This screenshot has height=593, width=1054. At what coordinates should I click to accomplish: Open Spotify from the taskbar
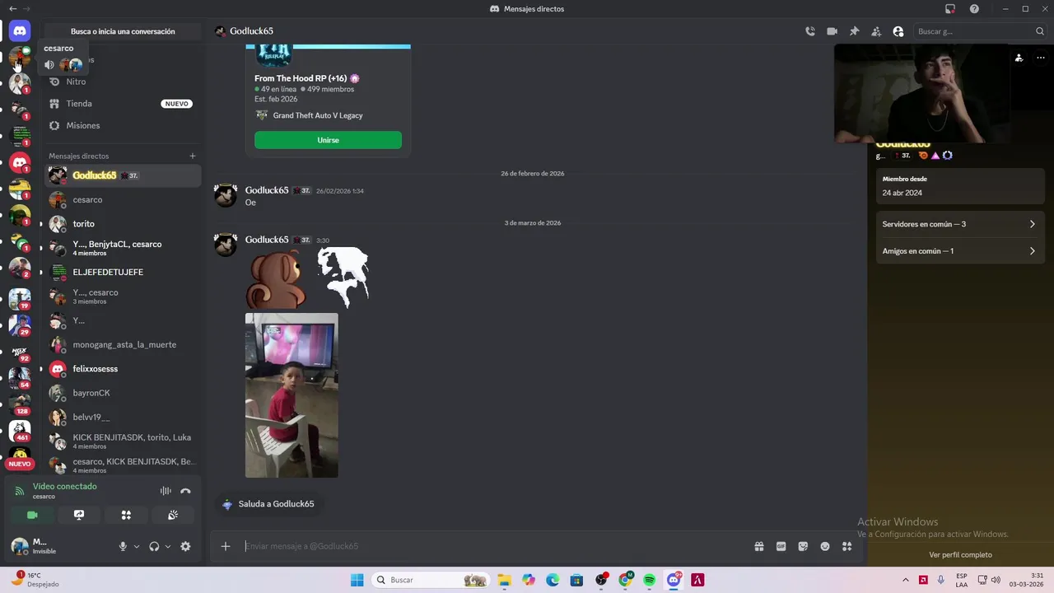coord(649,580)
